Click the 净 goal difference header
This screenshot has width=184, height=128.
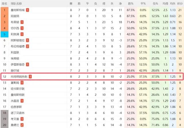click(120, 4)
